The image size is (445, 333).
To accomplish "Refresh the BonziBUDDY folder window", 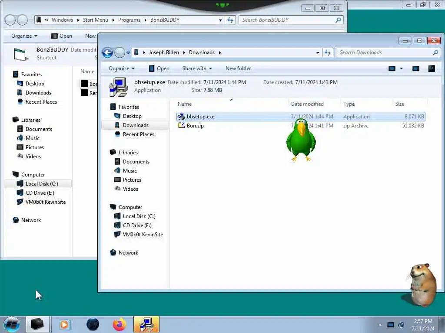I will coord(230,20).
